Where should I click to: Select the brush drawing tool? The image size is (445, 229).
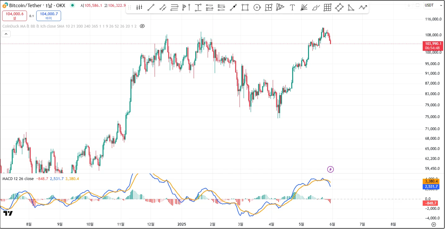pos(316,8)
